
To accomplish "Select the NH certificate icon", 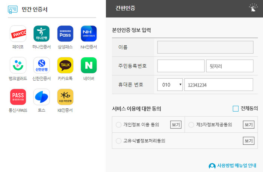I will [89, 34].
